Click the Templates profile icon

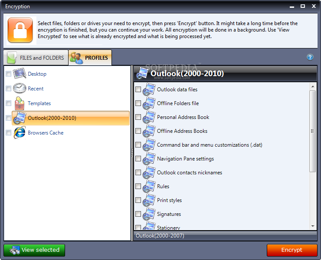[x=19, y=103]
